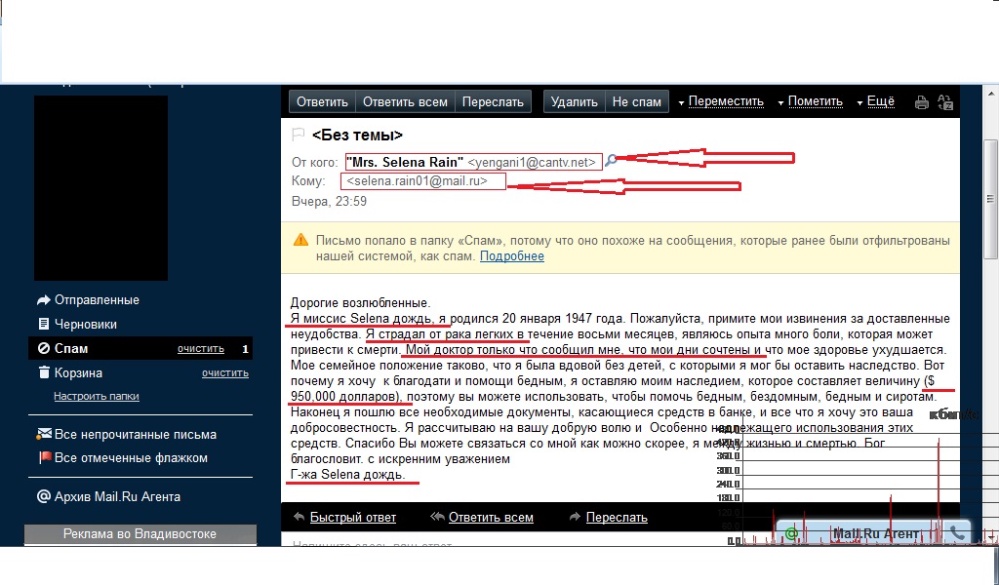The width and height of the screenshot is (999, 585).
Task: Click the @ icon beside Архив Mail.Ru Агента
Action: (43, 496)
